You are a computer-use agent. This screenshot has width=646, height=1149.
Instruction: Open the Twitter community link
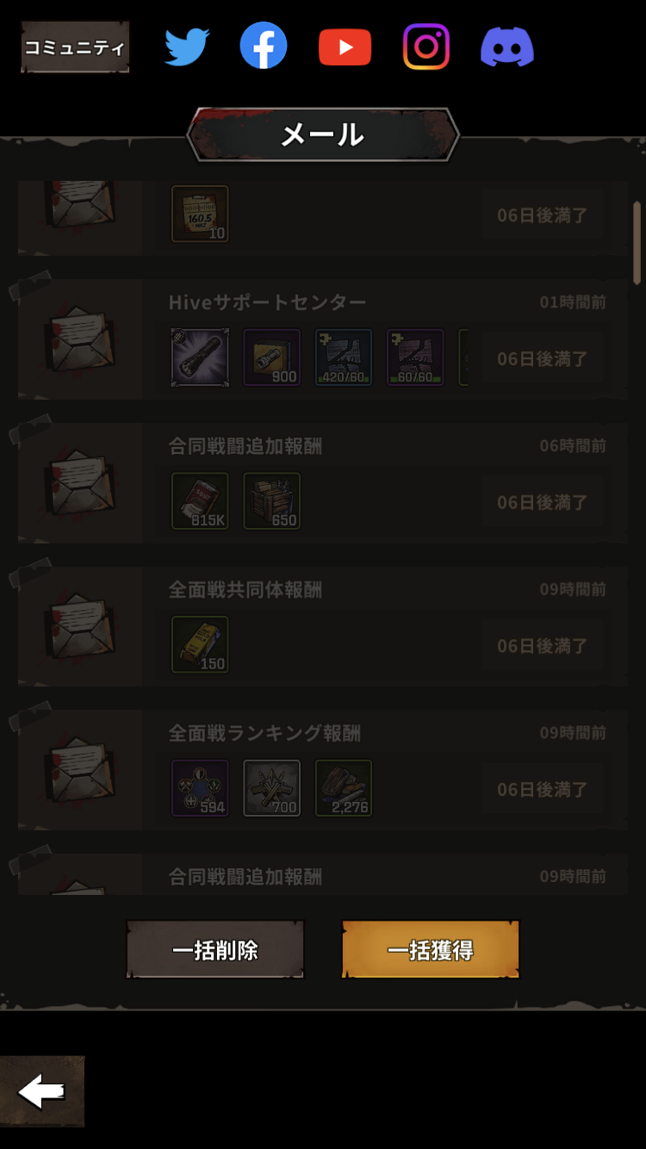pos(187,47)
